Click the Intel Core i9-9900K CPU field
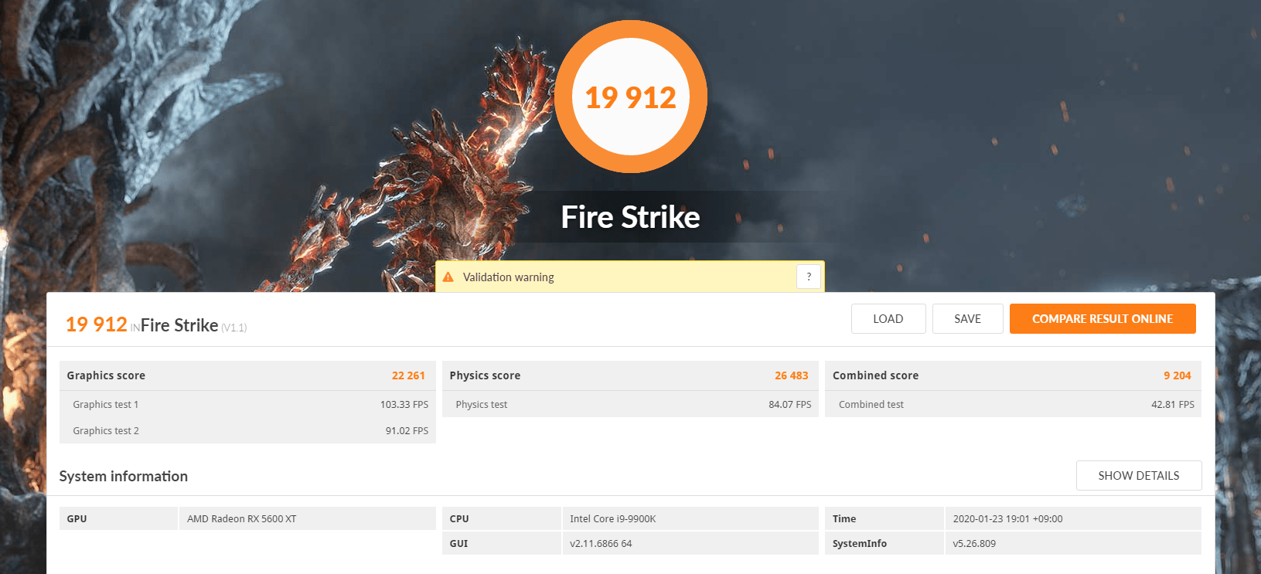This screenshot has height=574, width=1261. pyautogui.click(x=690, y=518)
